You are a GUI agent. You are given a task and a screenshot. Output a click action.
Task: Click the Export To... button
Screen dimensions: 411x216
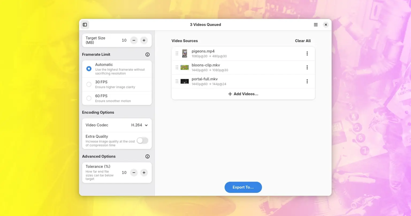(x=243, y=187)
